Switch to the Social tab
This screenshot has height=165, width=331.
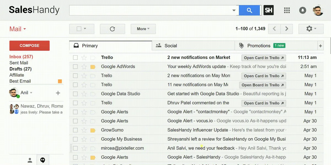170,46
